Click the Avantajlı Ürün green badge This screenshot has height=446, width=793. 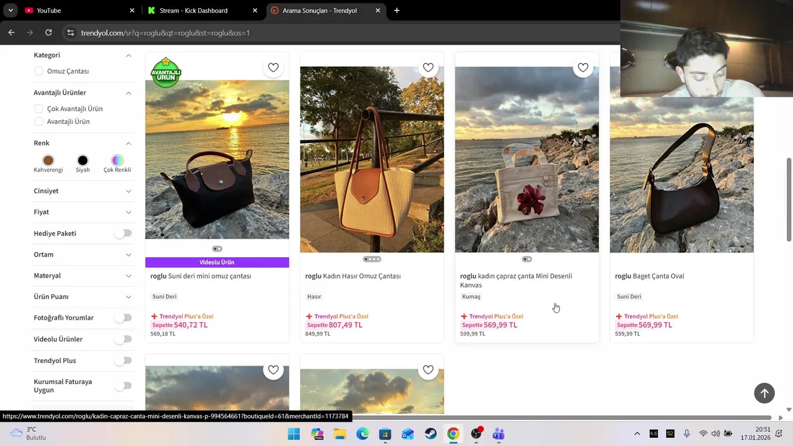[x=166, y=72]
